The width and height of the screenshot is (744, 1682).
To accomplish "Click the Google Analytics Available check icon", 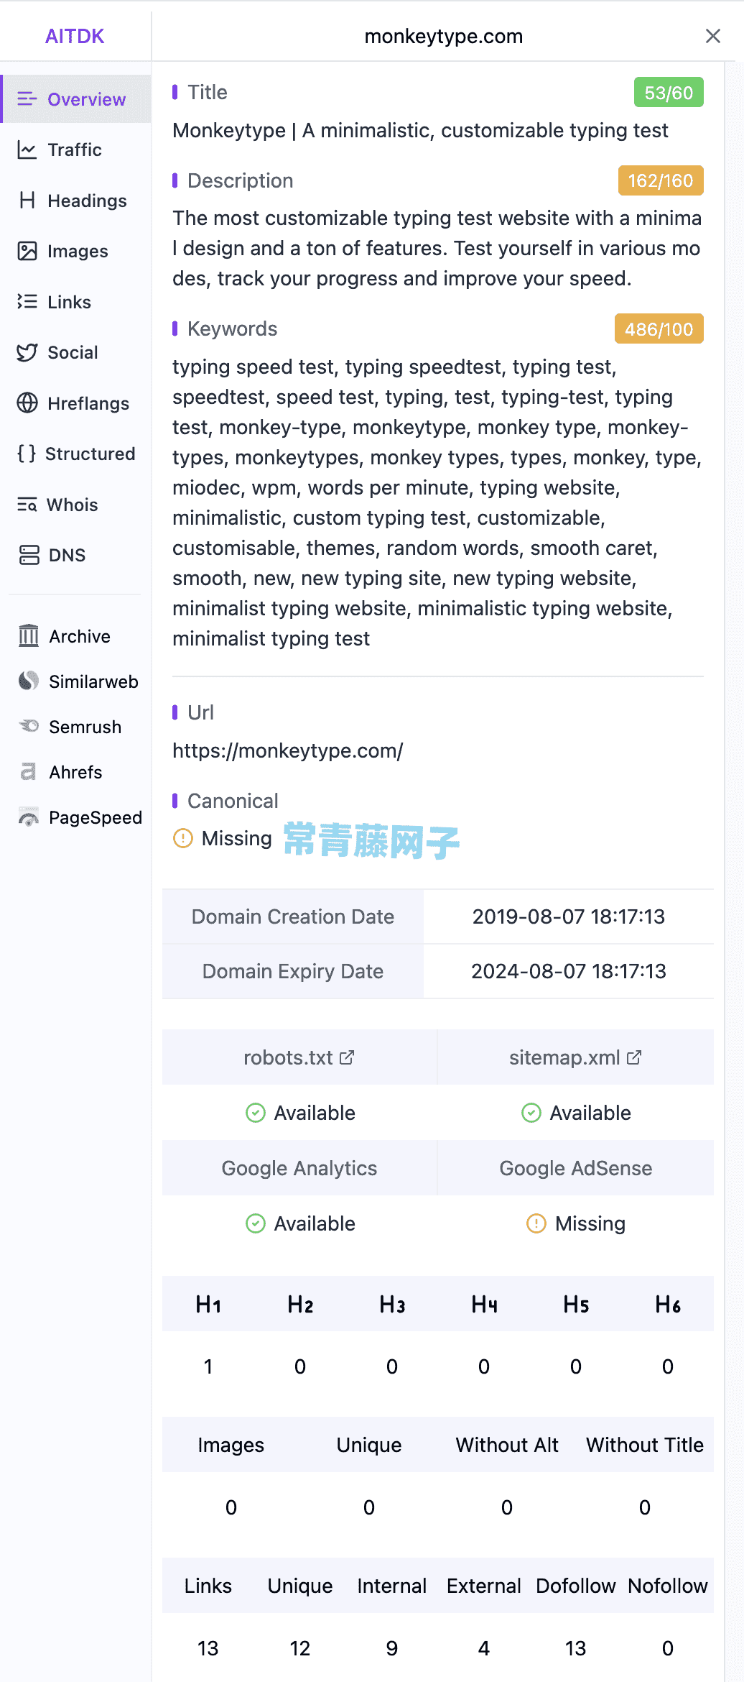I will point(256,1223).
